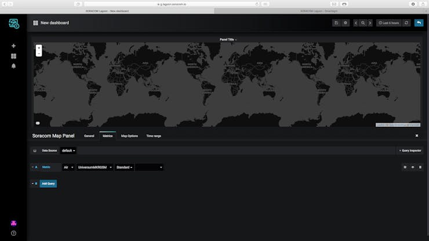Viewport: 429px width, 241px height.
Task: Click the dashboard grid icon beside New dashboard
Action: pos(35,23)
